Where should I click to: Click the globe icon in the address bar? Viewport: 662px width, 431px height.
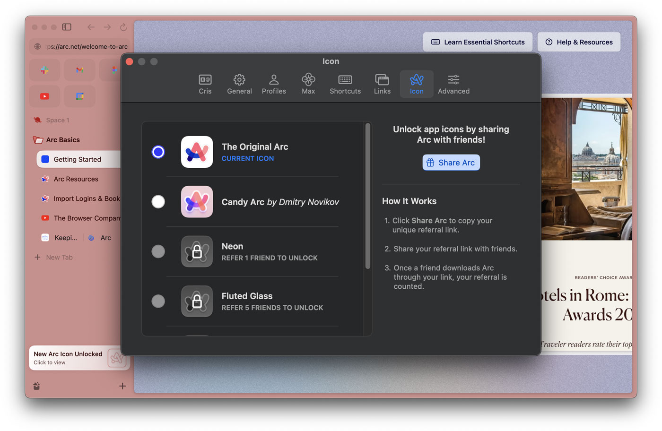pyautogui.click(x=38, y=46)
